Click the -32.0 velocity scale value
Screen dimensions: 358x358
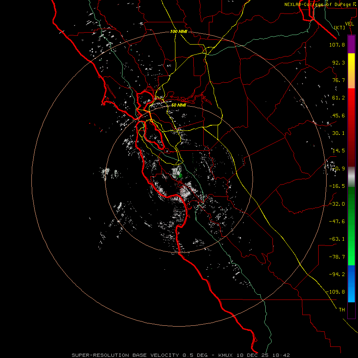click(337, 204)
